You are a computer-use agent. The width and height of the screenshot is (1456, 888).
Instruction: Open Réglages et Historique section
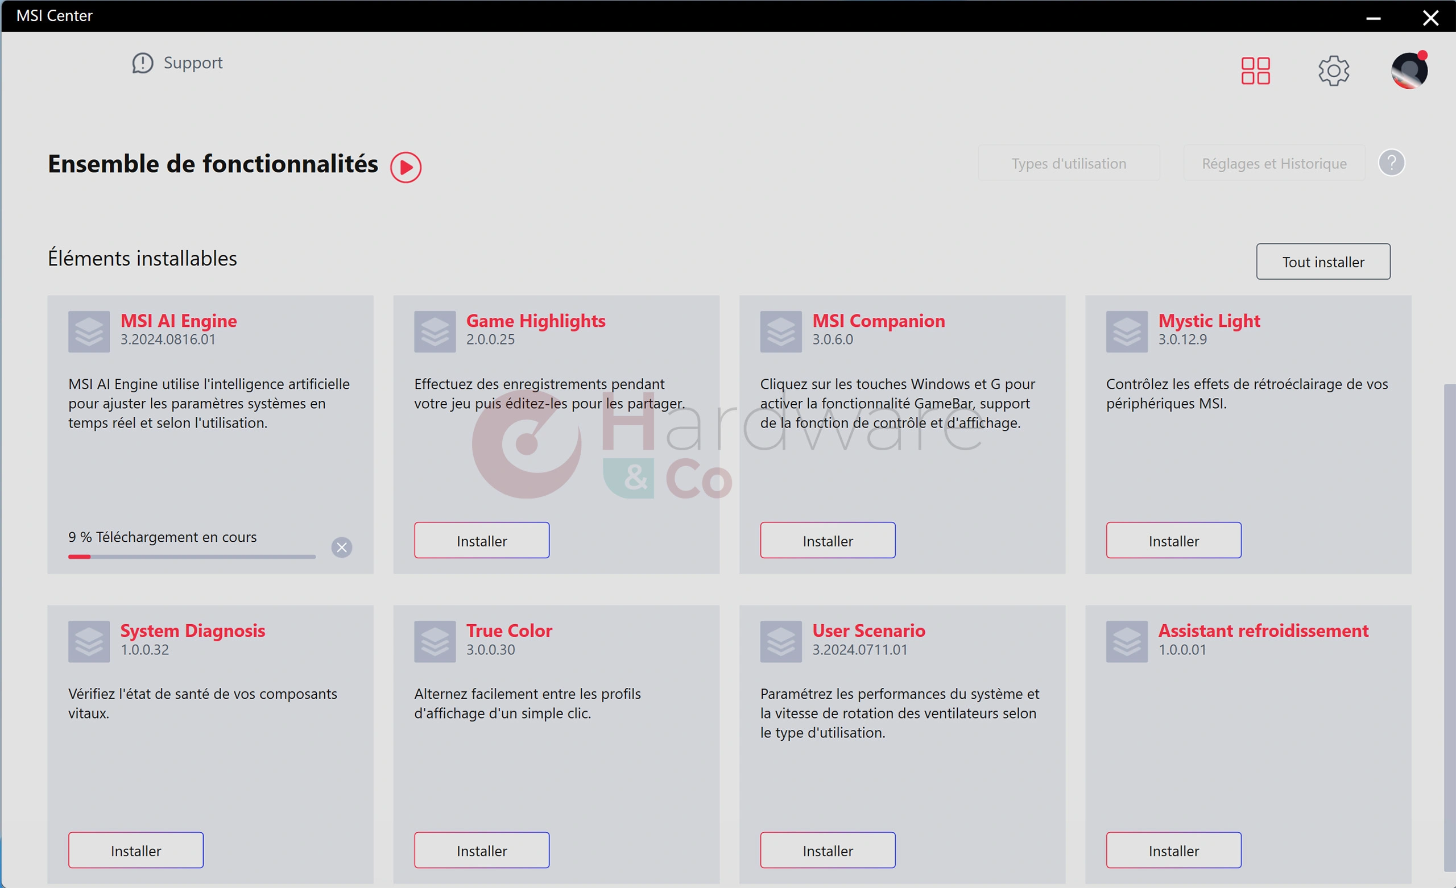point(1273,163)
